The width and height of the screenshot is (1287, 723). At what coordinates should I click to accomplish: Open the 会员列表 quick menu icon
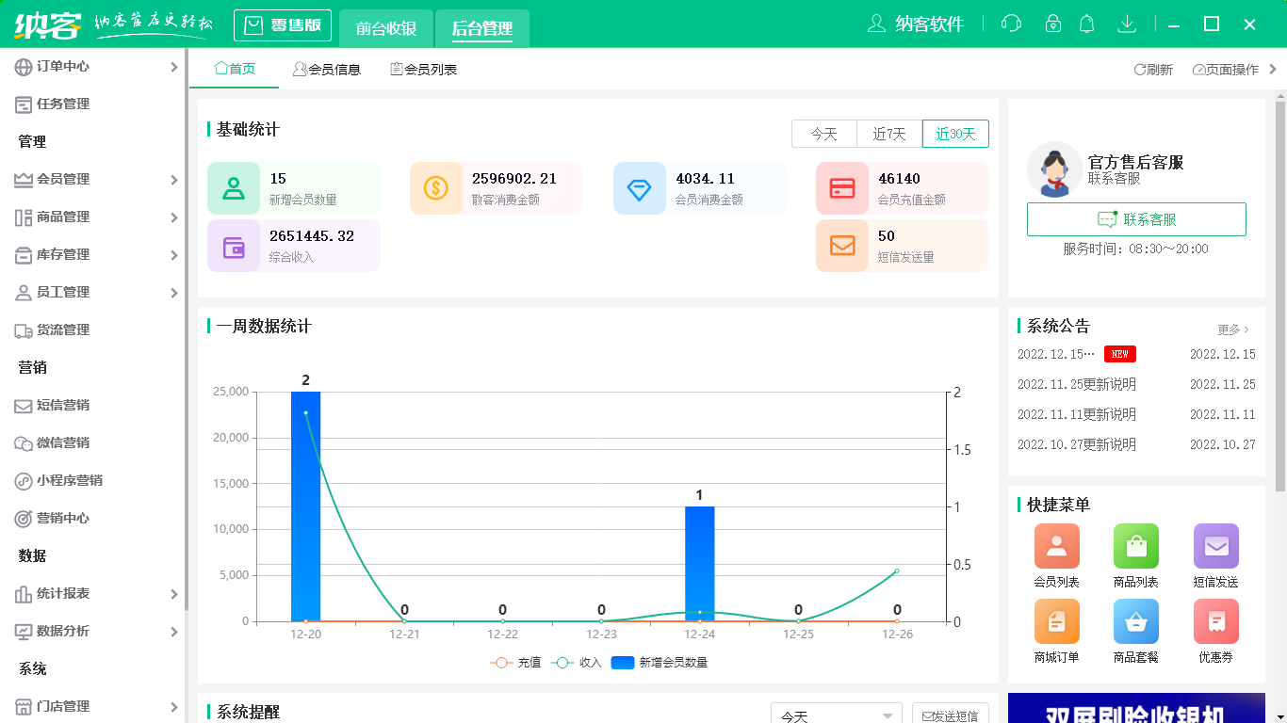[x=1056, y=547]
